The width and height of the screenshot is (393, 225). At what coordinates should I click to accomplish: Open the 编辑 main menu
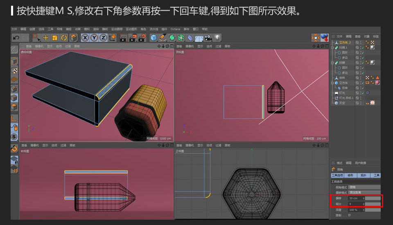click(23, 29)
